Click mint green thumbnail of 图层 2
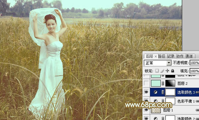The width and height of the screenshot is (199, 120). 156,83
